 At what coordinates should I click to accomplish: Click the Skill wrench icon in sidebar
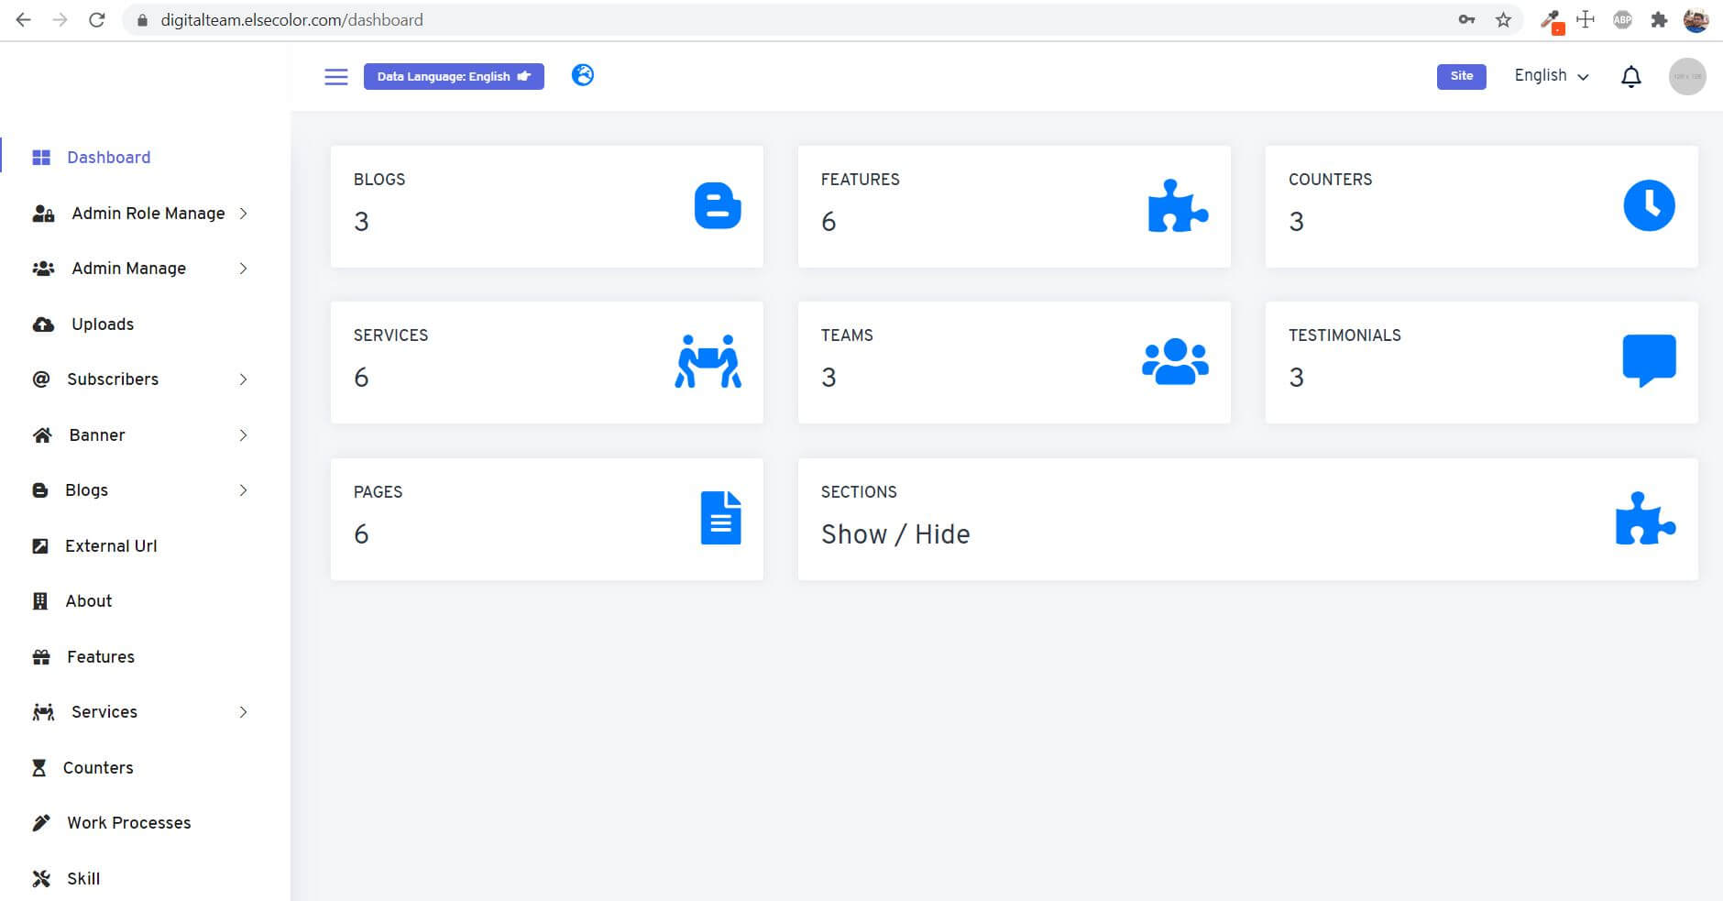[x=40, y=878]
